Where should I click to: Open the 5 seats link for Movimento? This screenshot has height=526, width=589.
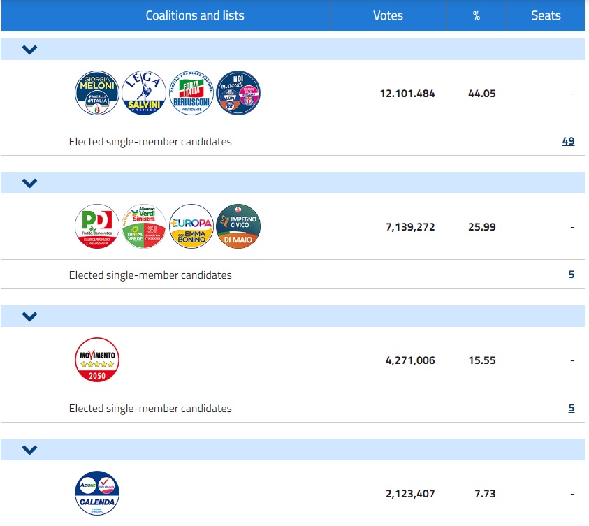click(x=571, y=408)
